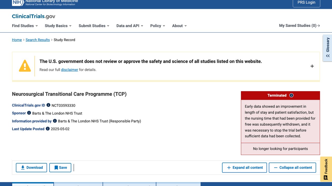The image size is (332, 186).
Task: Click info icon beside Last Update Posted
Action: coord(48,129)
